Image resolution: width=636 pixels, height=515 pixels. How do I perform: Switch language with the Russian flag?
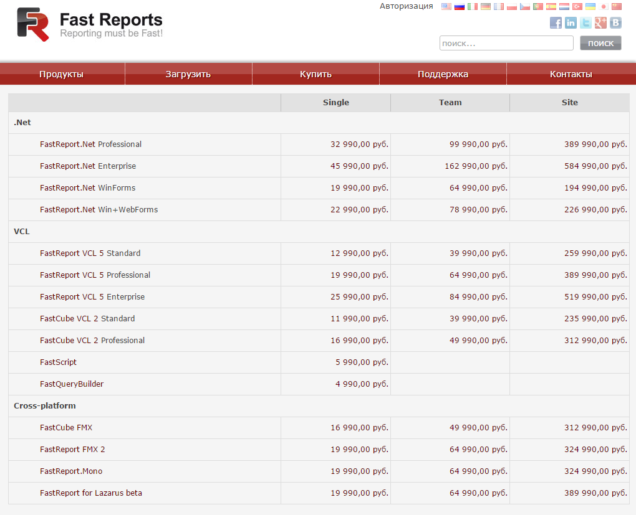click(x=460, y=6)
